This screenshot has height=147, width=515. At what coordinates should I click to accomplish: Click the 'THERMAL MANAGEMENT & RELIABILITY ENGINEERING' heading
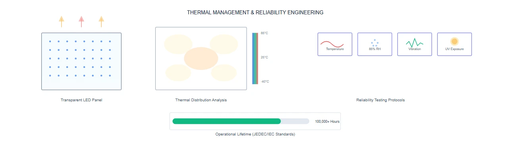[x=255, y=12]
